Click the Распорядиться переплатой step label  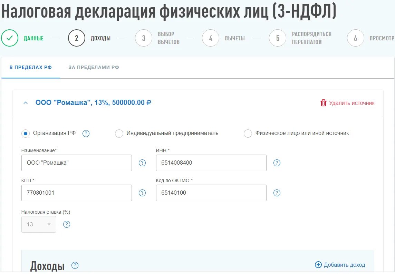312,38
